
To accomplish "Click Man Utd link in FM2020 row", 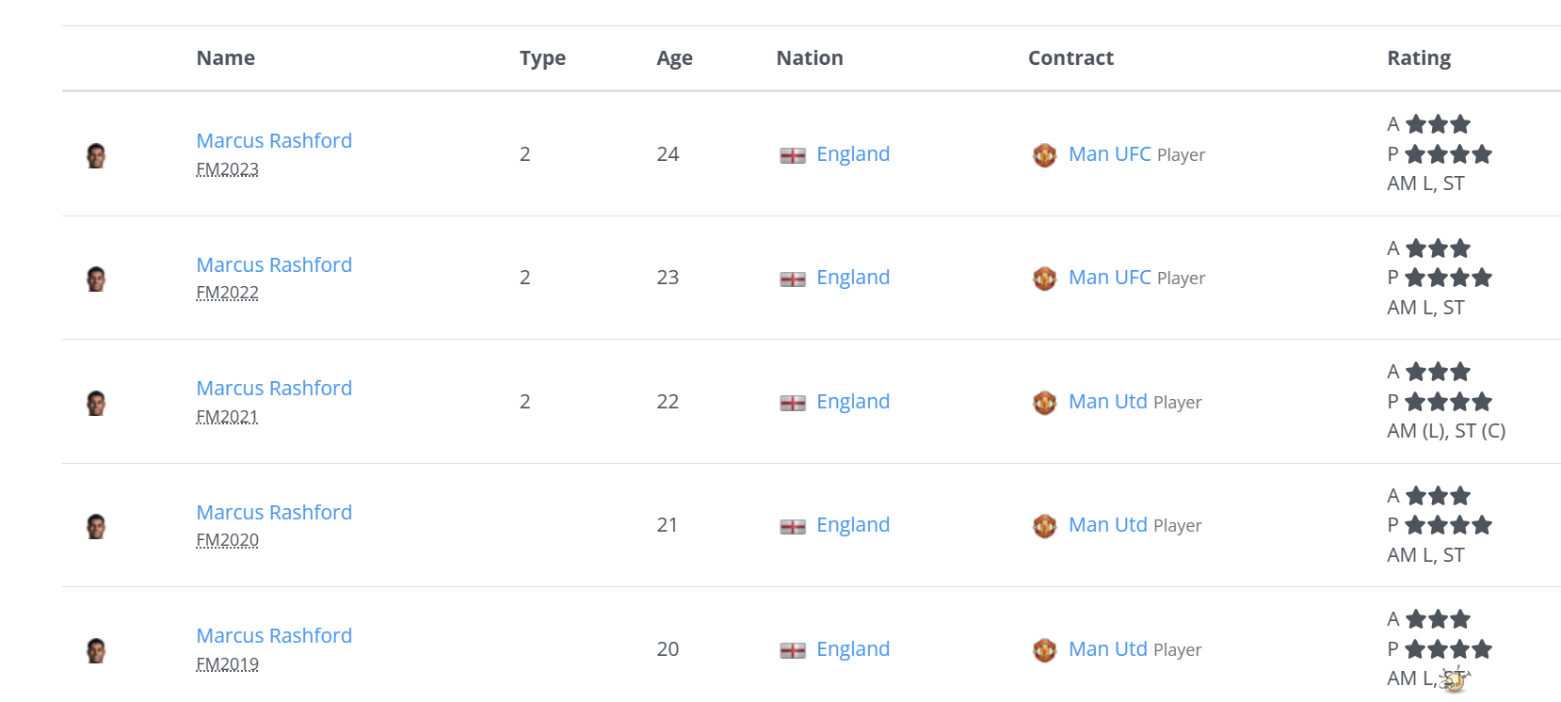I will pyautogui.click(x=1108, y=524).
